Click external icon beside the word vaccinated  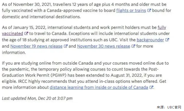(26, 34)
